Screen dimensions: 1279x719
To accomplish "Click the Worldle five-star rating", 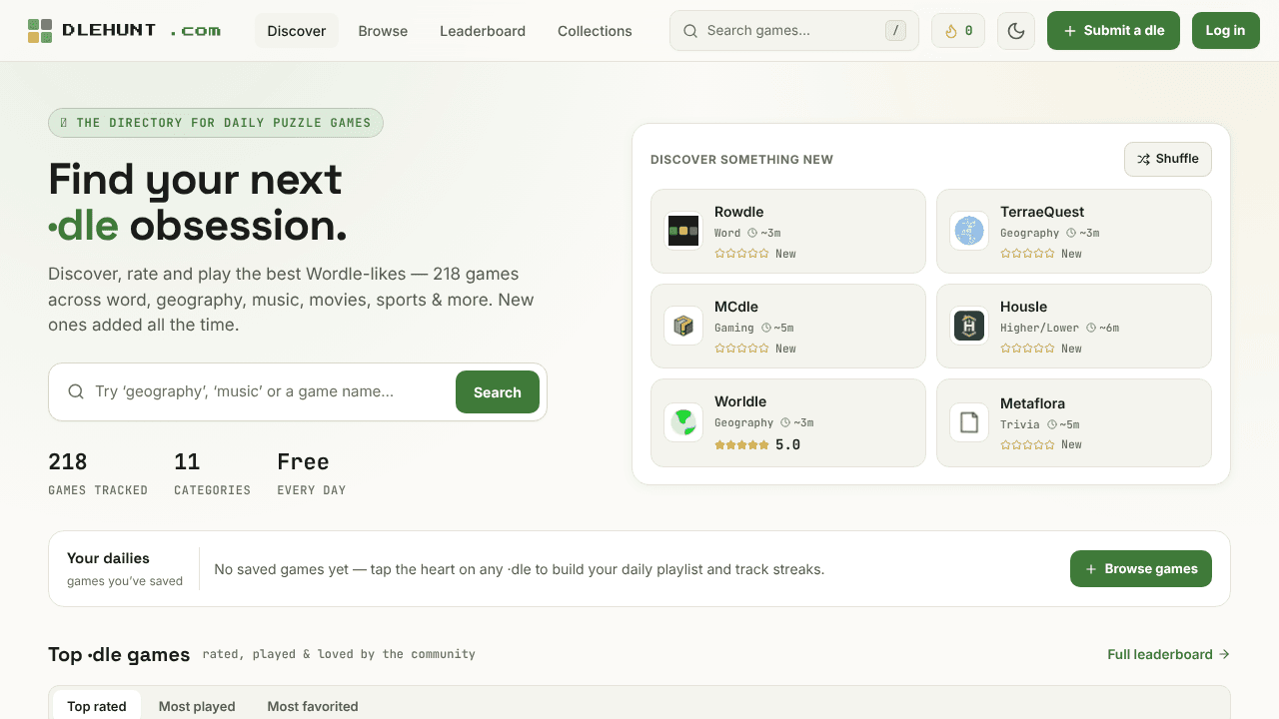I will tap(742, 445).
